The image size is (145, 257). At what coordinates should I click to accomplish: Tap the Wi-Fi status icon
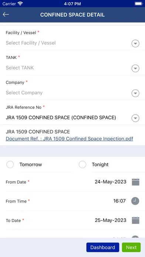click(20, 4)
